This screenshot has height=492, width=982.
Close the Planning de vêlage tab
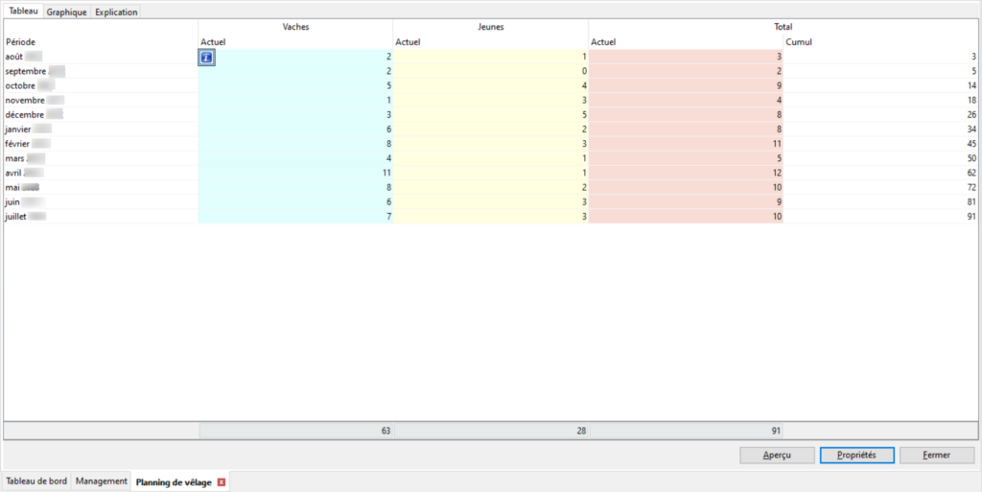pyautogui.click(x=222, y=481)
